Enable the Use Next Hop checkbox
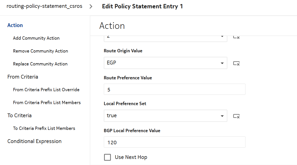The width and height of the screenshot is (297, 165). pos(108,157)
